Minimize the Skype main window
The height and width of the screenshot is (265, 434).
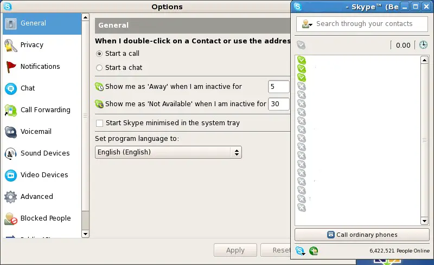tap(405, 7)
